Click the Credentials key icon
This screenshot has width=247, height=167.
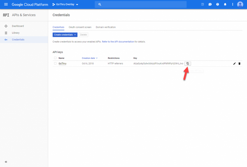[6, 39]
